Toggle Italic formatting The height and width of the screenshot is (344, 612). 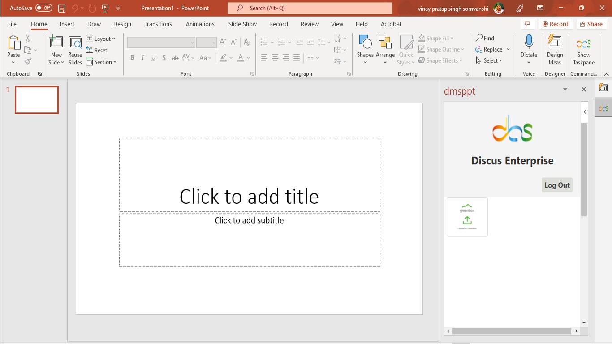point(143,58)
